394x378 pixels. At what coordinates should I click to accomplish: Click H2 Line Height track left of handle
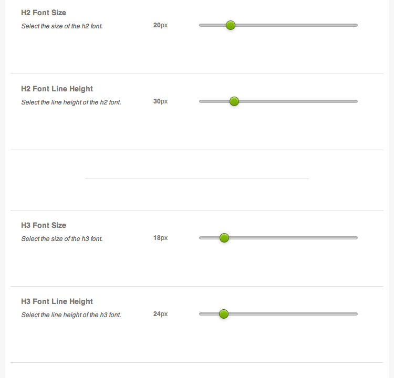click(x=214, y=101)
